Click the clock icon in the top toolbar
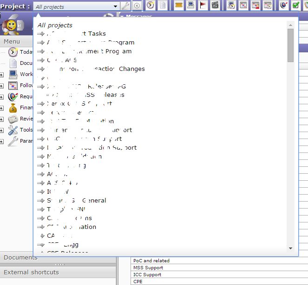Screen dimensions: 308x285 tap(151, 6)
